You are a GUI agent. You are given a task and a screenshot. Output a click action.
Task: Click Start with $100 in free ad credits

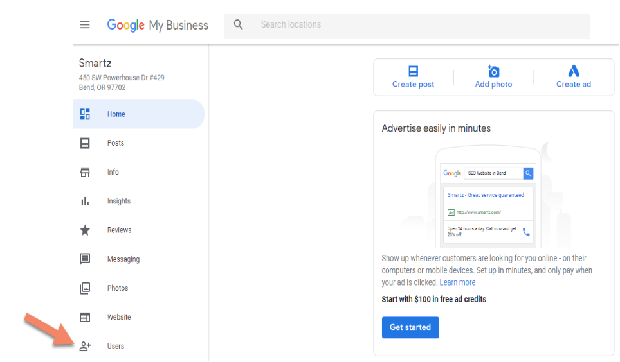tap(433, 299)
